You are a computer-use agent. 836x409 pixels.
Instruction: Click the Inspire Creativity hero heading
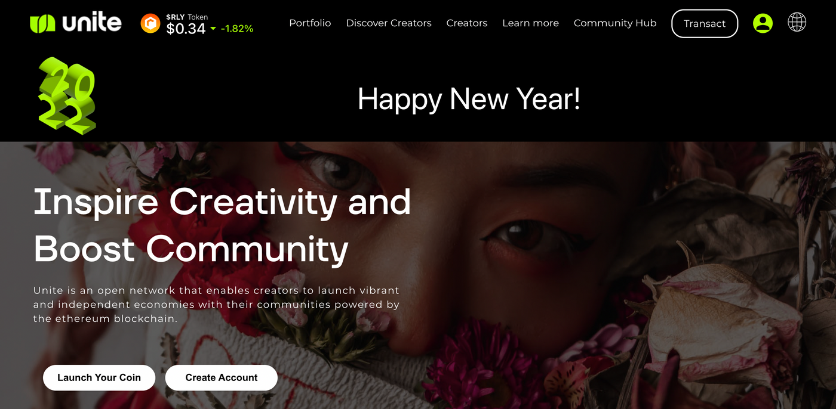pos(222,225)
